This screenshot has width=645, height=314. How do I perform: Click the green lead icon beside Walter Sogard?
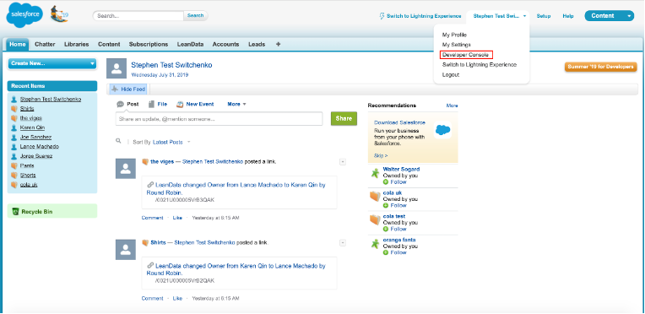pyautogui.click(x=375, y=173)
